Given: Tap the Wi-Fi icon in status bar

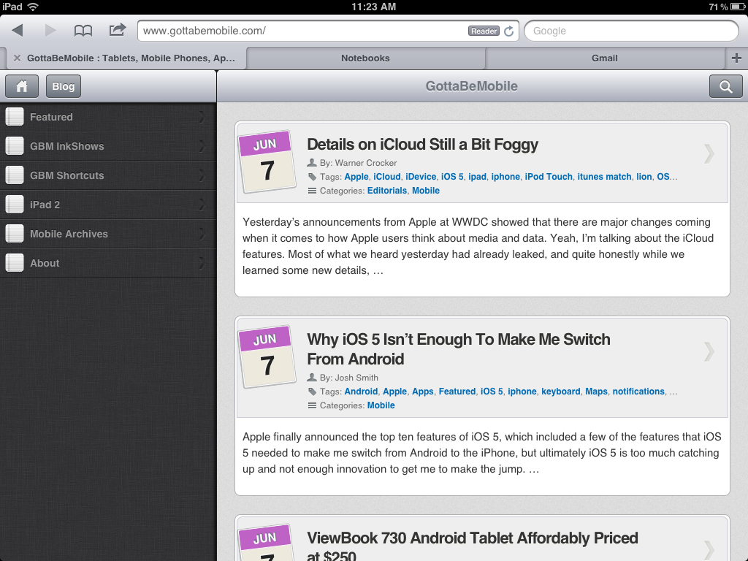Looking at the screenshot, I should 33,7.
